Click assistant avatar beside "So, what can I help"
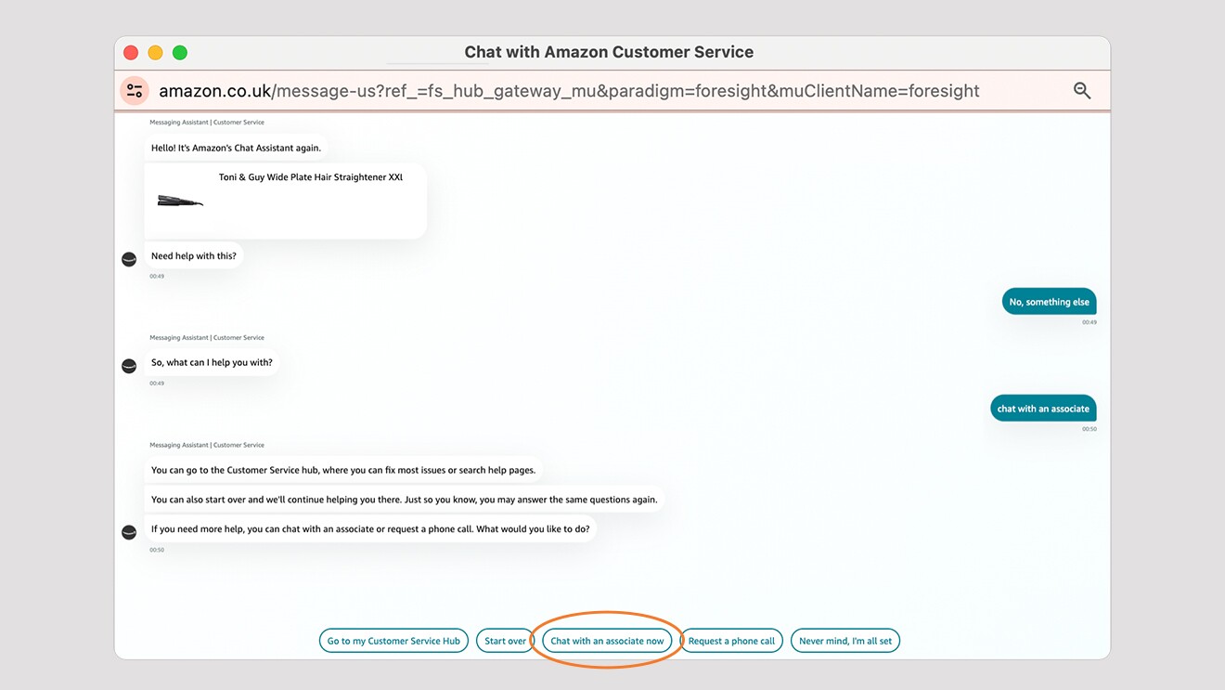The height and width of the screenshot is (690, 1225). click(129, 366)
